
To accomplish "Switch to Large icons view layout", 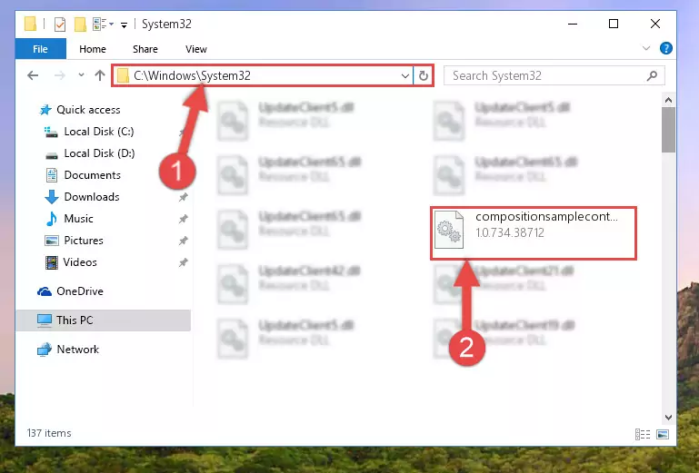I will tap(663, 434).
